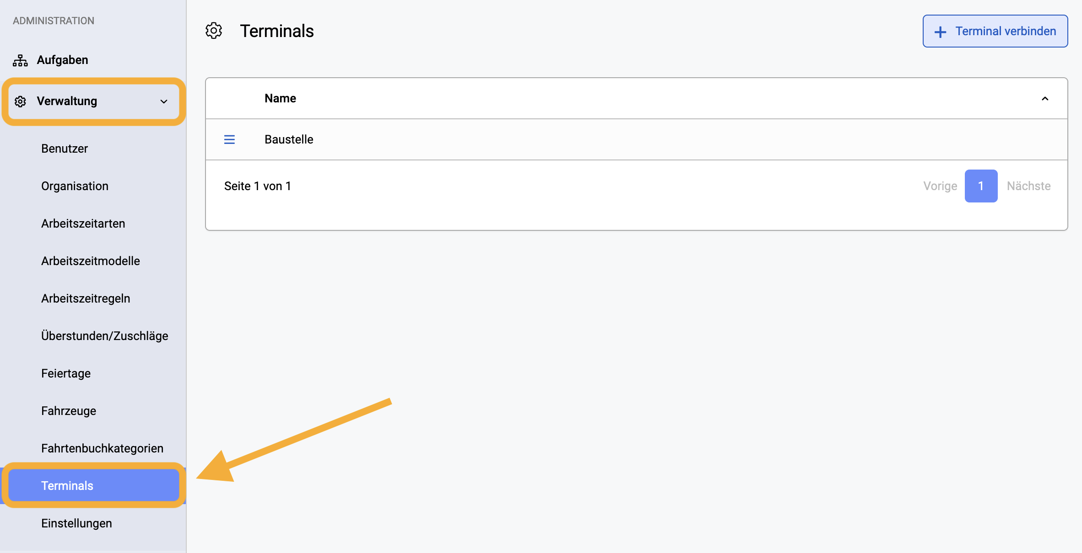Open the Baustelle terminal row

pos(636,139)
